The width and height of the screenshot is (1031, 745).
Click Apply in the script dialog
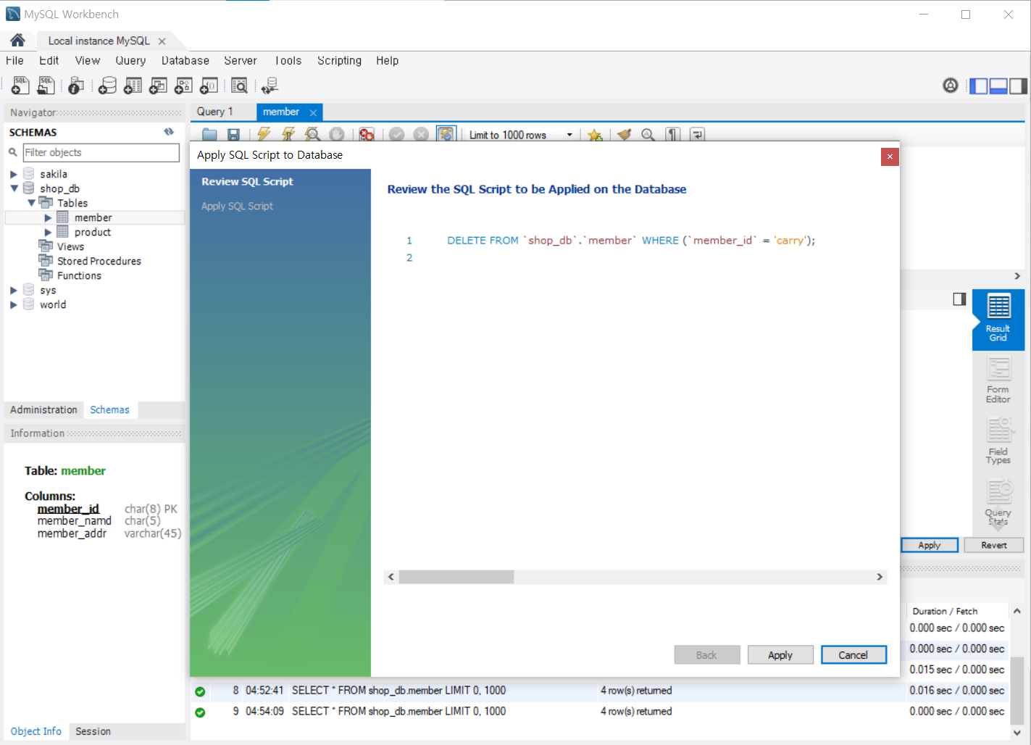(780, 655)
